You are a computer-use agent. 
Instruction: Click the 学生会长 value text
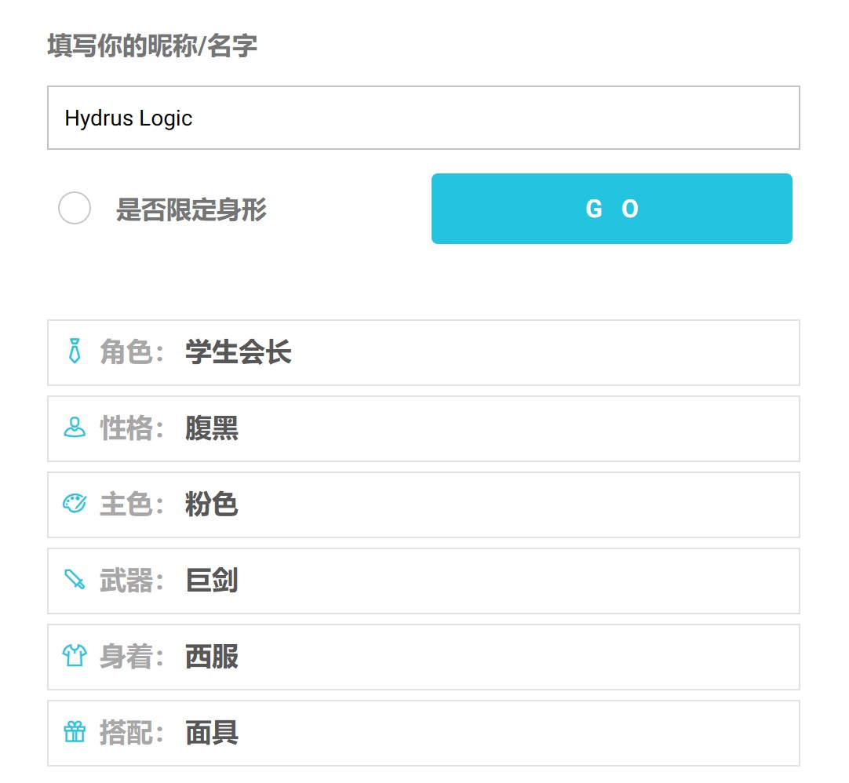(x=239, y=352)
